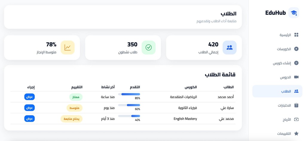
Task: Click the video camera icon beside الدروس
Action: point(296,77)
